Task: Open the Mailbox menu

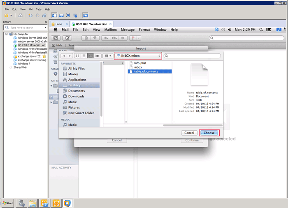Action: pyautogui.click(x=111, y=30)
